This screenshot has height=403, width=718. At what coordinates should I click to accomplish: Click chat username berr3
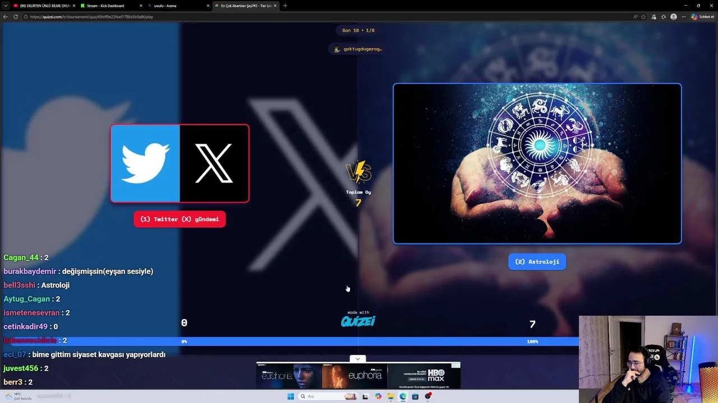click(x=13, y=382)
